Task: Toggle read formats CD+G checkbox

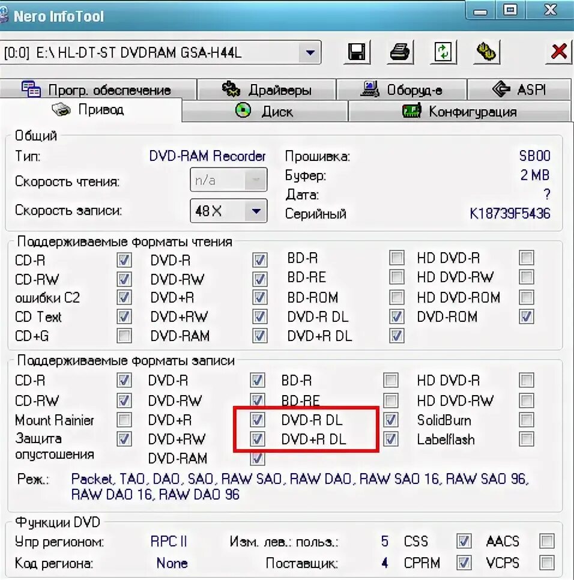Action: point(124,336)
